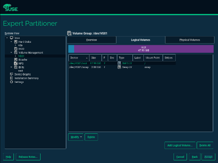Click the Enc column header
This screenshot has width=218, height=163.
point(112,58)
